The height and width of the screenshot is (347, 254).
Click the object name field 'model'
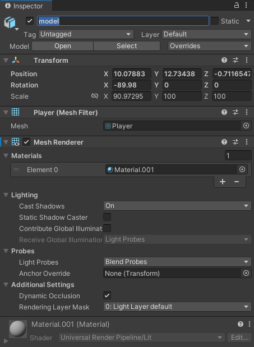pos(123,21)
